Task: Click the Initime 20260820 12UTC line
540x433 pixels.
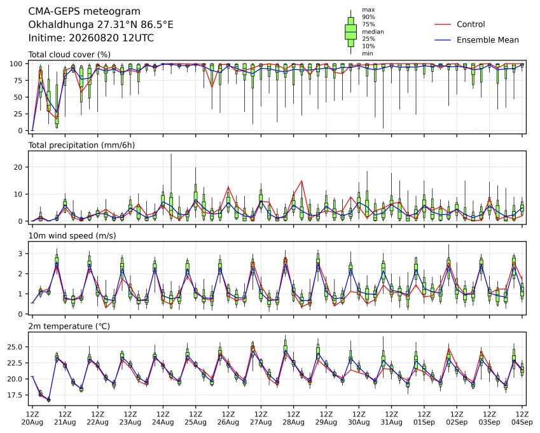Action: [91, 38]
